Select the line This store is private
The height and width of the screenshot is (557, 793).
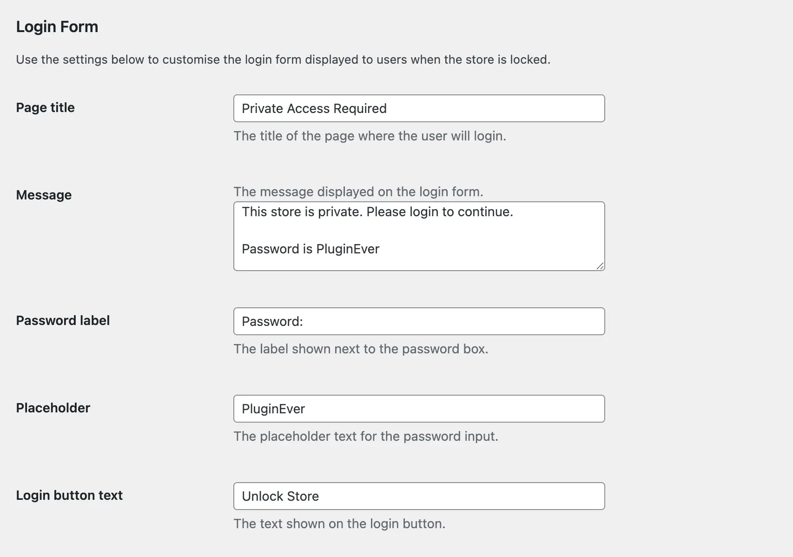(377, 212)
